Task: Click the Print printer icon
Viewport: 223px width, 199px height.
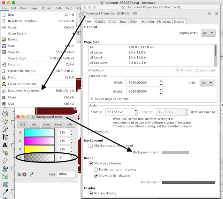Action: 4,78
